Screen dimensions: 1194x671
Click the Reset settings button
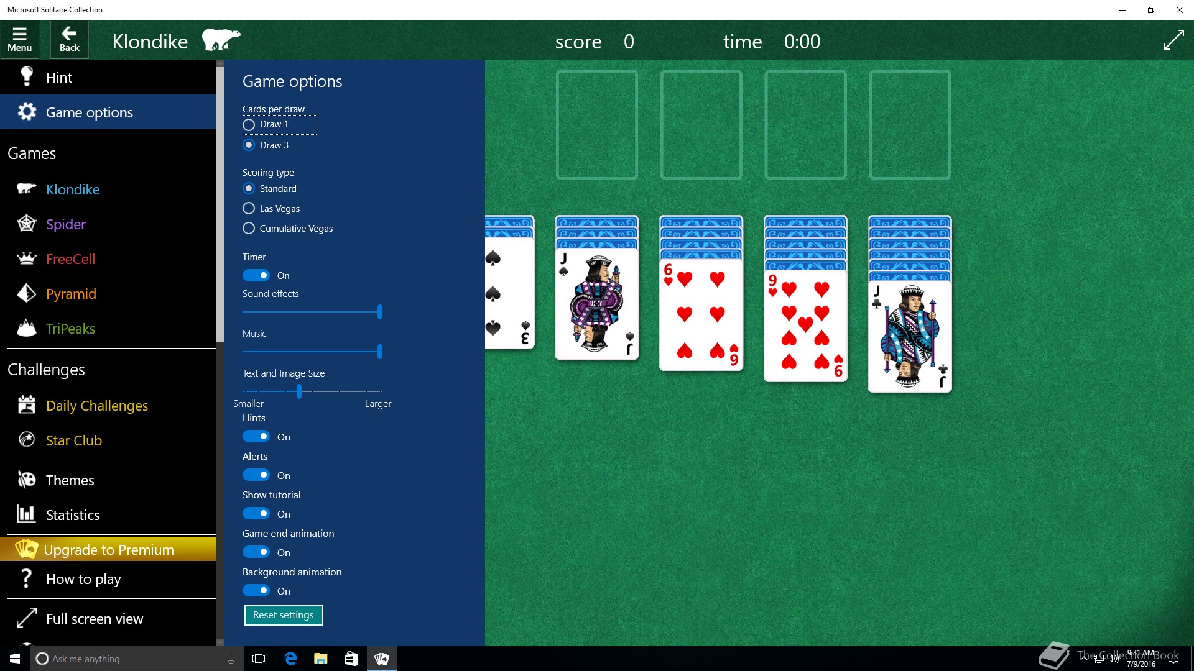pos(283,614)
